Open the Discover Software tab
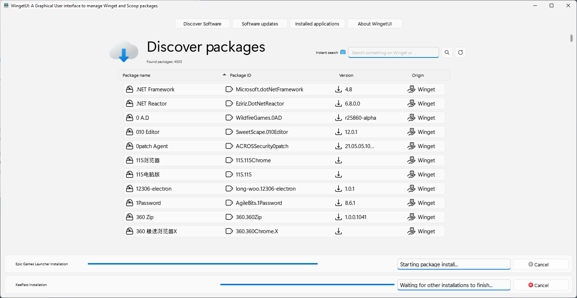Viewport: 577px width, 298px height. tap(202, 24)
